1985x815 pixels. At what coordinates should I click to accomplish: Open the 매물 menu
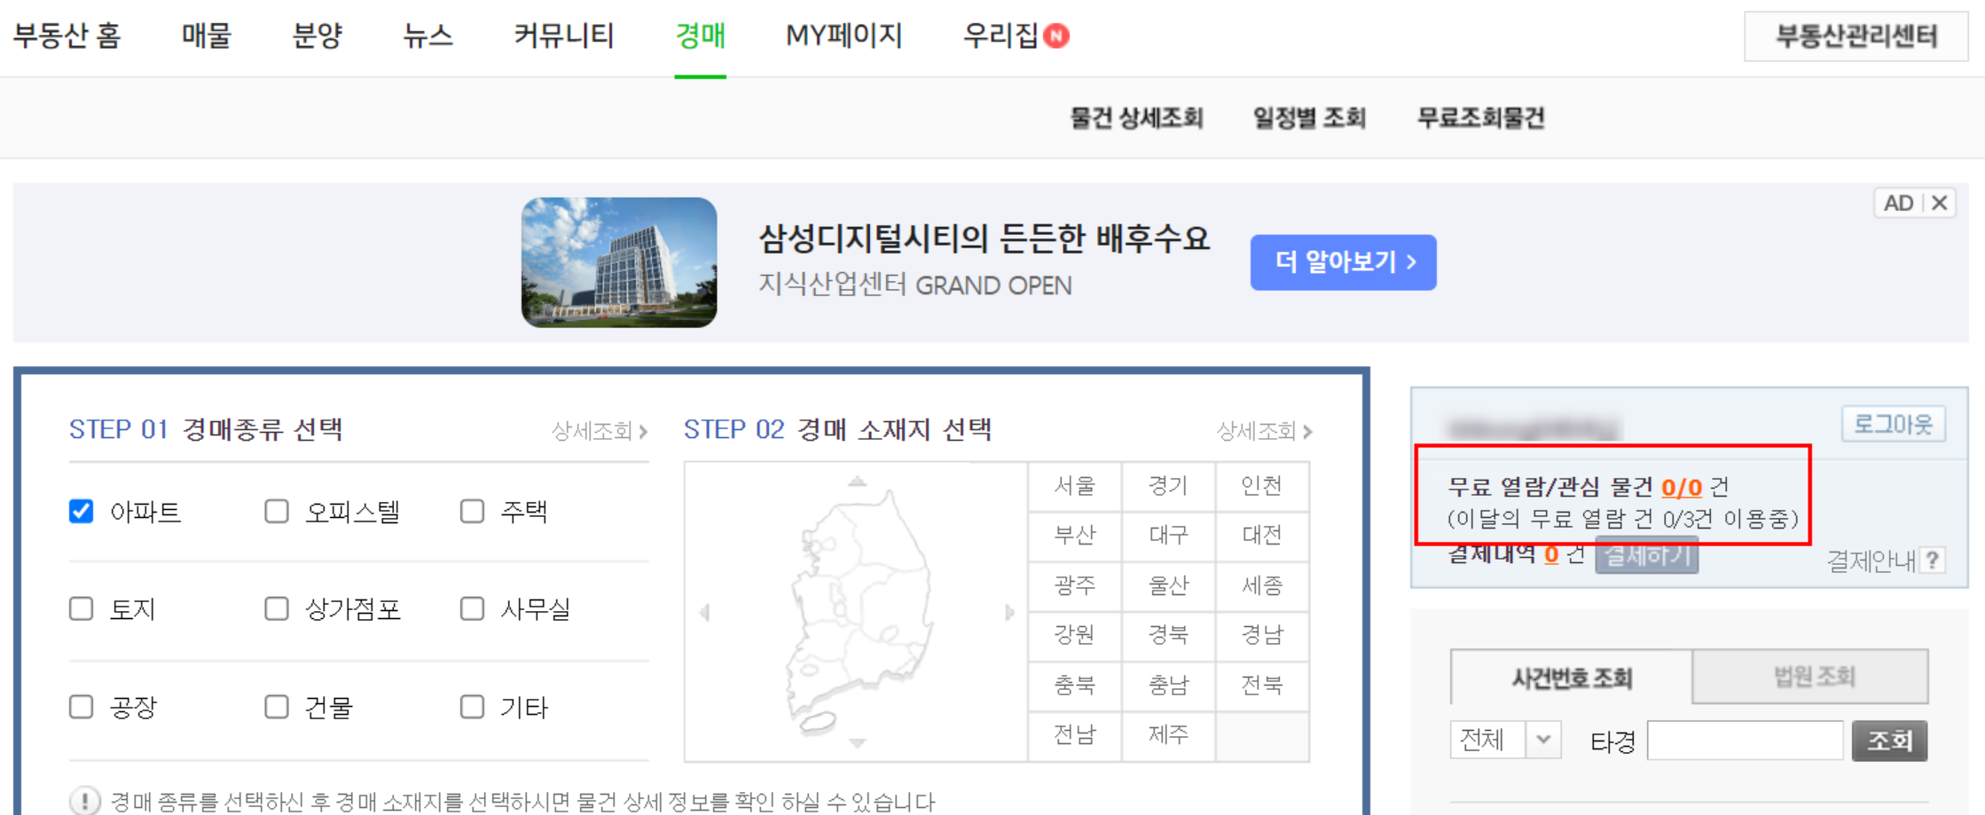(x=206, y=35)
